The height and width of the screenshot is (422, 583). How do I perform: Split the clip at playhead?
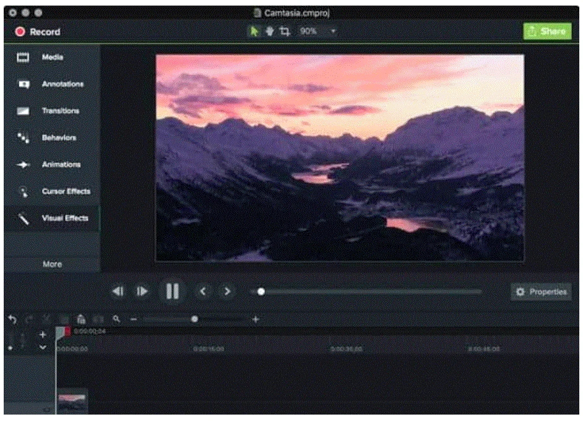[98, 319]
